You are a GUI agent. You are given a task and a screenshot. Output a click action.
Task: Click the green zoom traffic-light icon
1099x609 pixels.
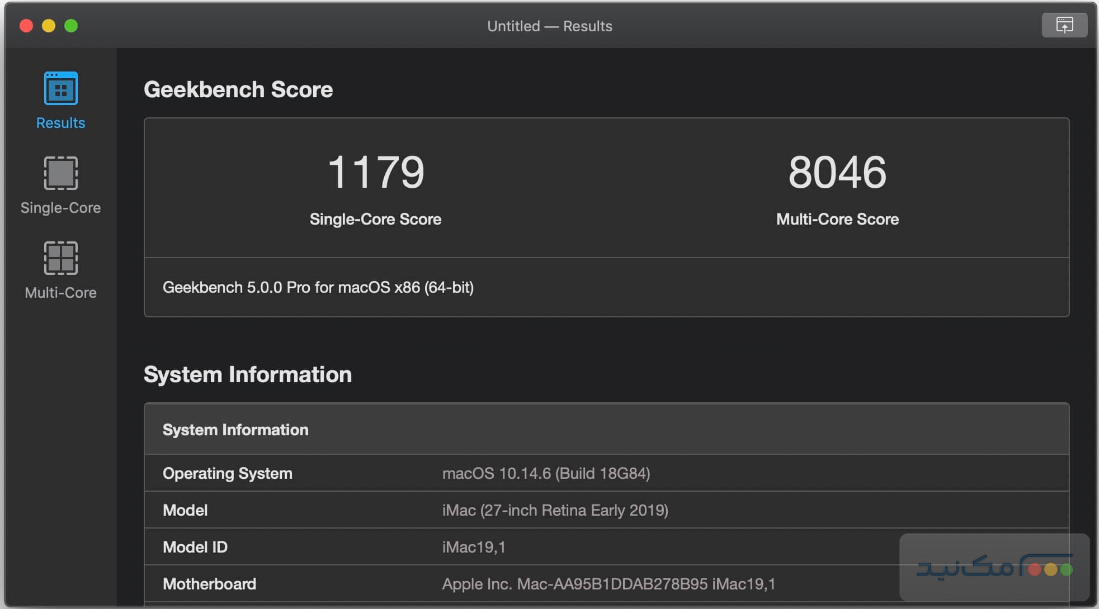point(72,26)
